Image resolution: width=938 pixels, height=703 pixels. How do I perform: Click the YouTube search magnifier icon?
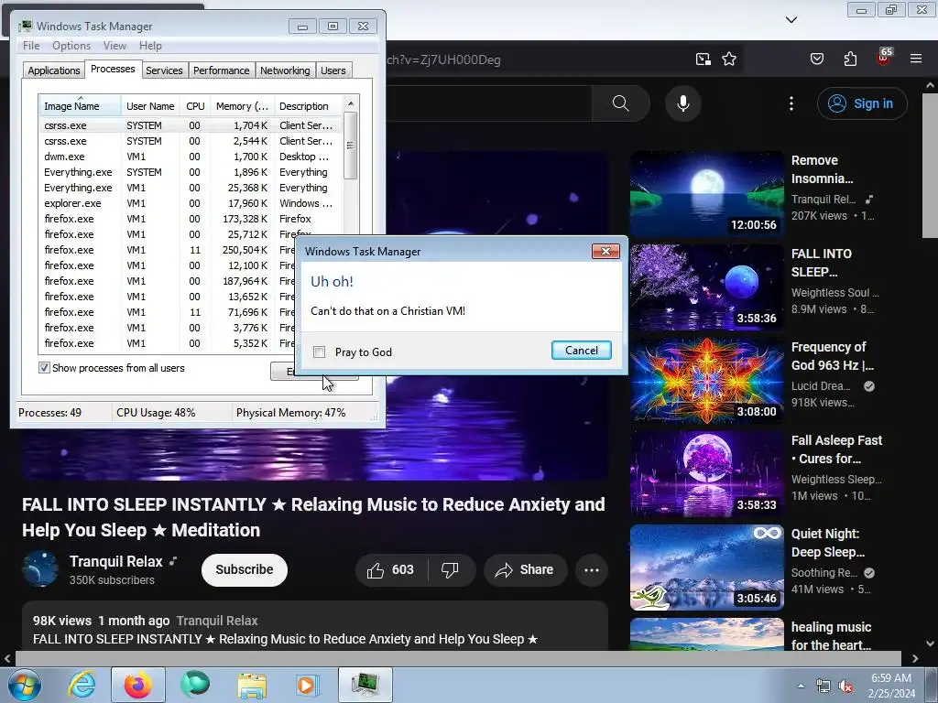(x=620, y=103)
